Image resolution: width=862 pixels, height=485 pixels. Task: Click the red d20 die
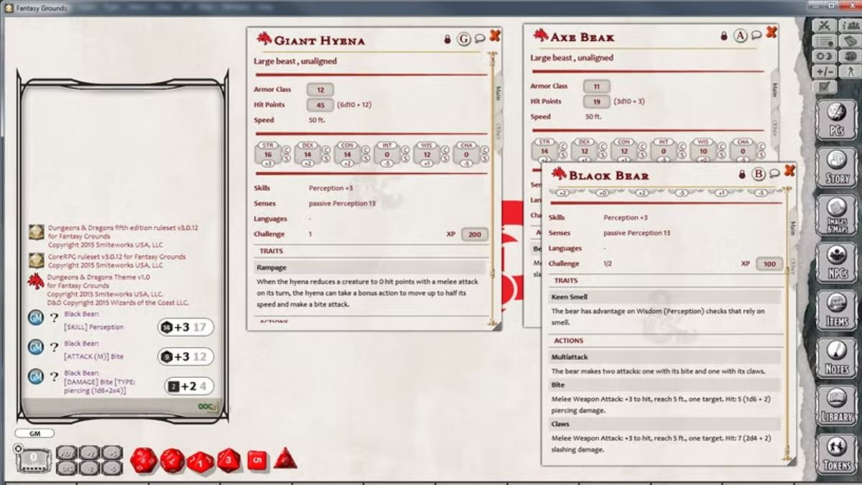[144, 460]
